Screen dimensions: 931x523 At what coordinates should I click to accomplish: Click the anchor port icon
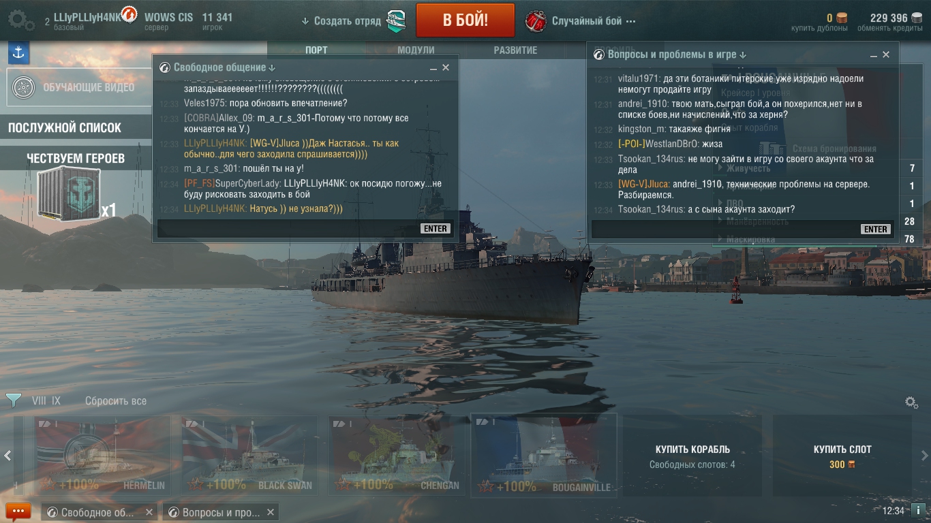tap(18, 52)
